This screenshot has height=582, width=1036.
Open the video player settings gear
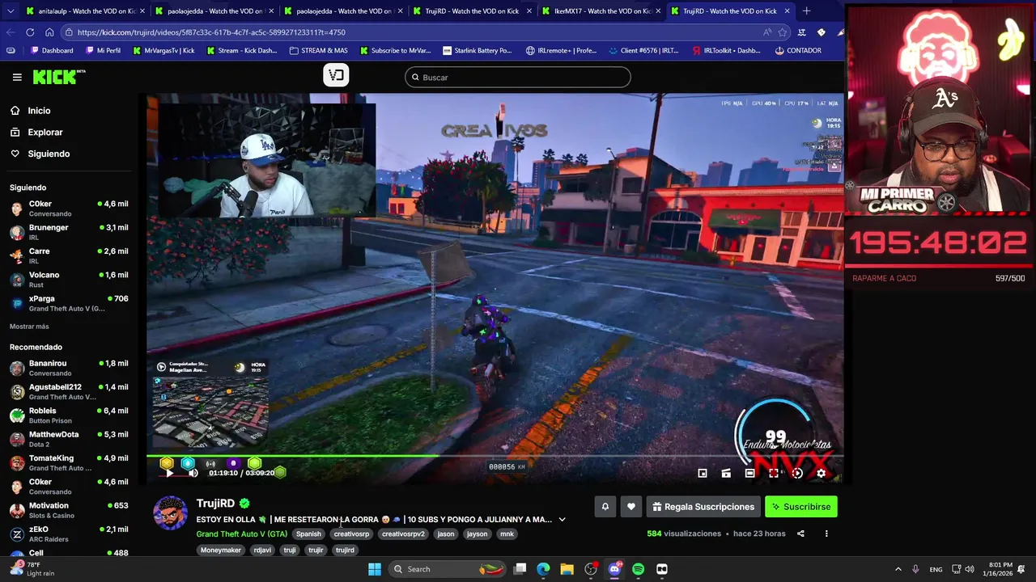821,473
